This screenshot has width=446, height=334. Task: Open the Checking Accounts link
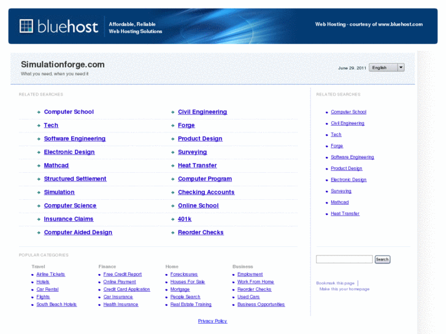click(x=206, y=192)
